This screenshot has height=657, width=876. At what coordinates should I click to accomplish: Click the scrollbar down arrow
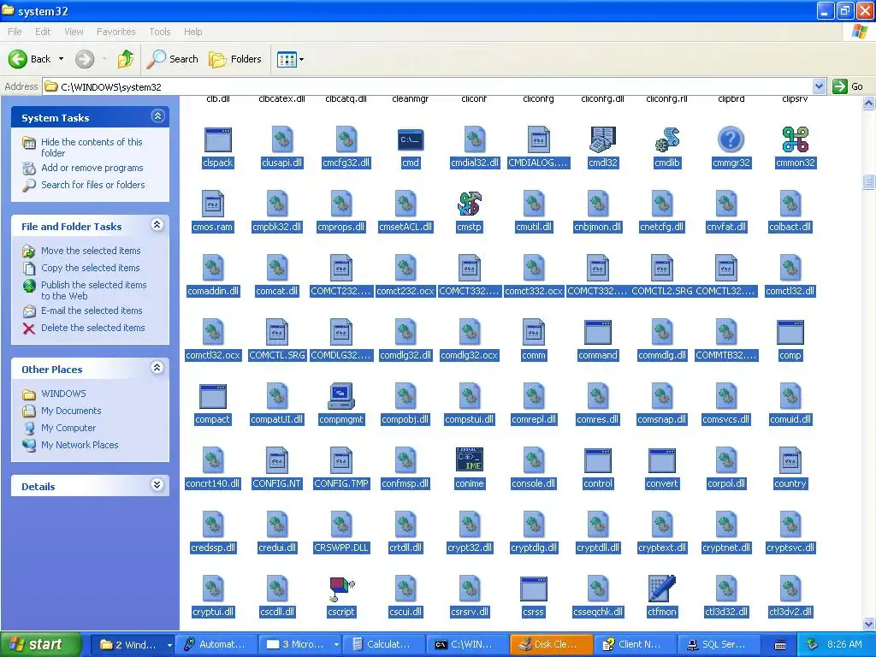[x=868, y=624]
